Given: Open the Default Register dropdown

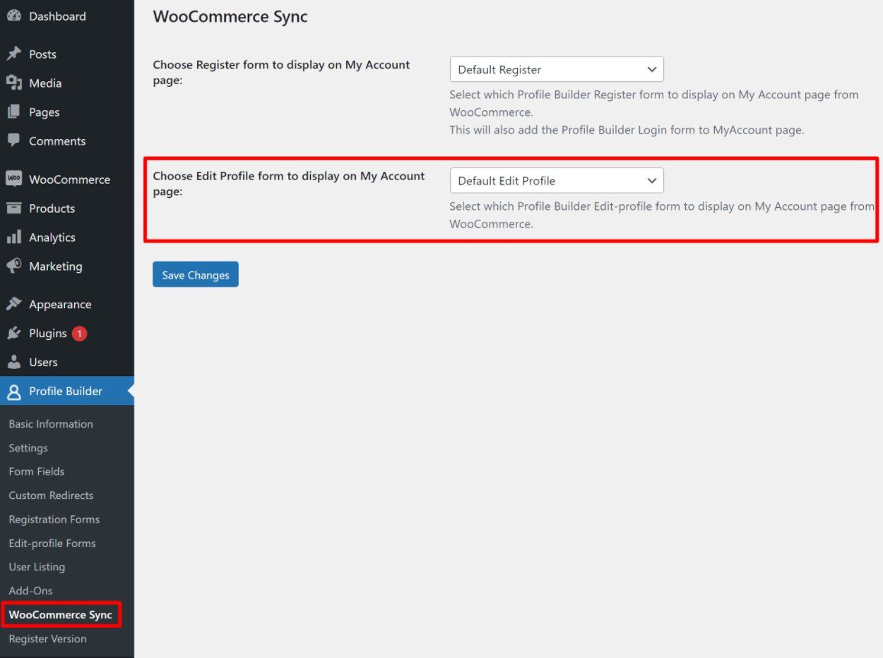Looking at the screenshot, I should (x=557, y=69).
